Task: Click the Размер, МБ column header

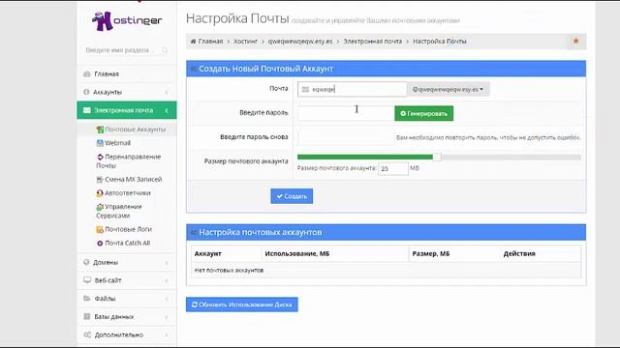Action: (431, 253)
